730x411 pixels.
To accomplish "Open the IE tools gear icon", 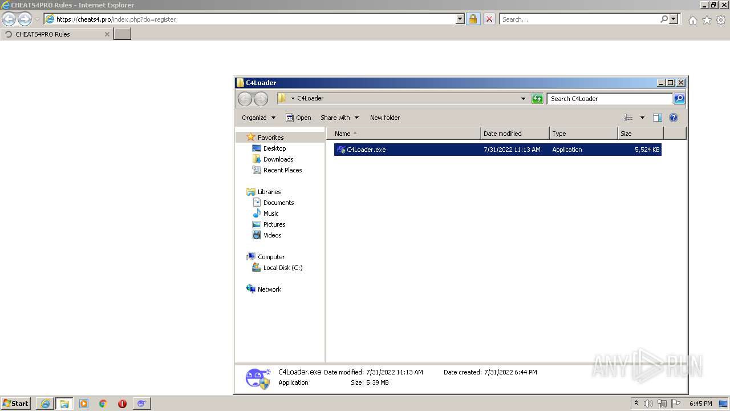I will (721, 20).
